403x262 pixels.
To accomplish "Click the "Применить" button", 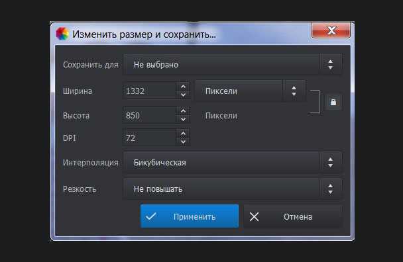I will pyautogui.click(x=190, y=216).
